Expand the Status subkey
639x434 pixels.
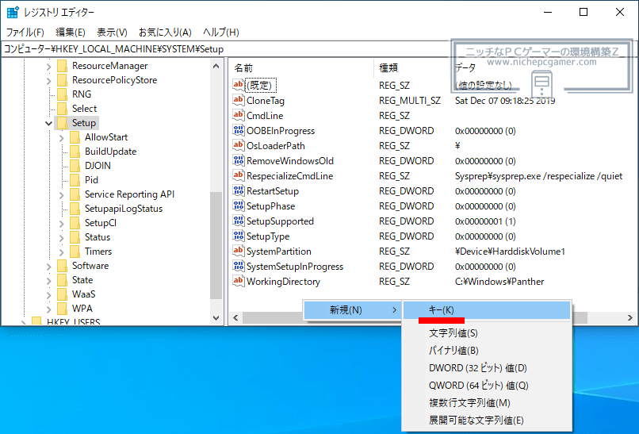pos(62,238)
